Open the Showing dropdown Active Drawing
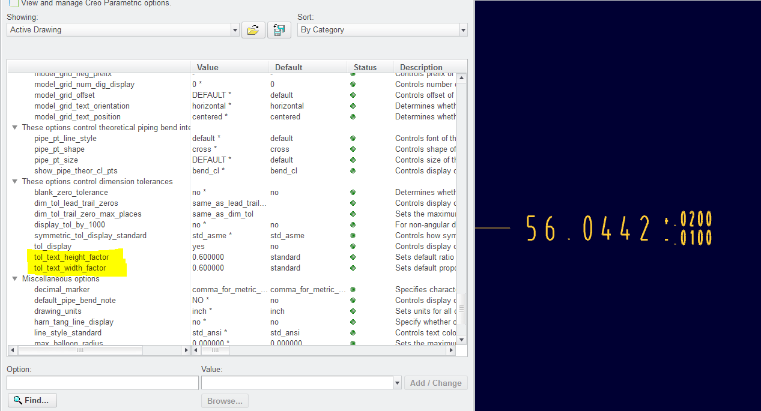Screen dimensions: 761x411 coord(123,29)
